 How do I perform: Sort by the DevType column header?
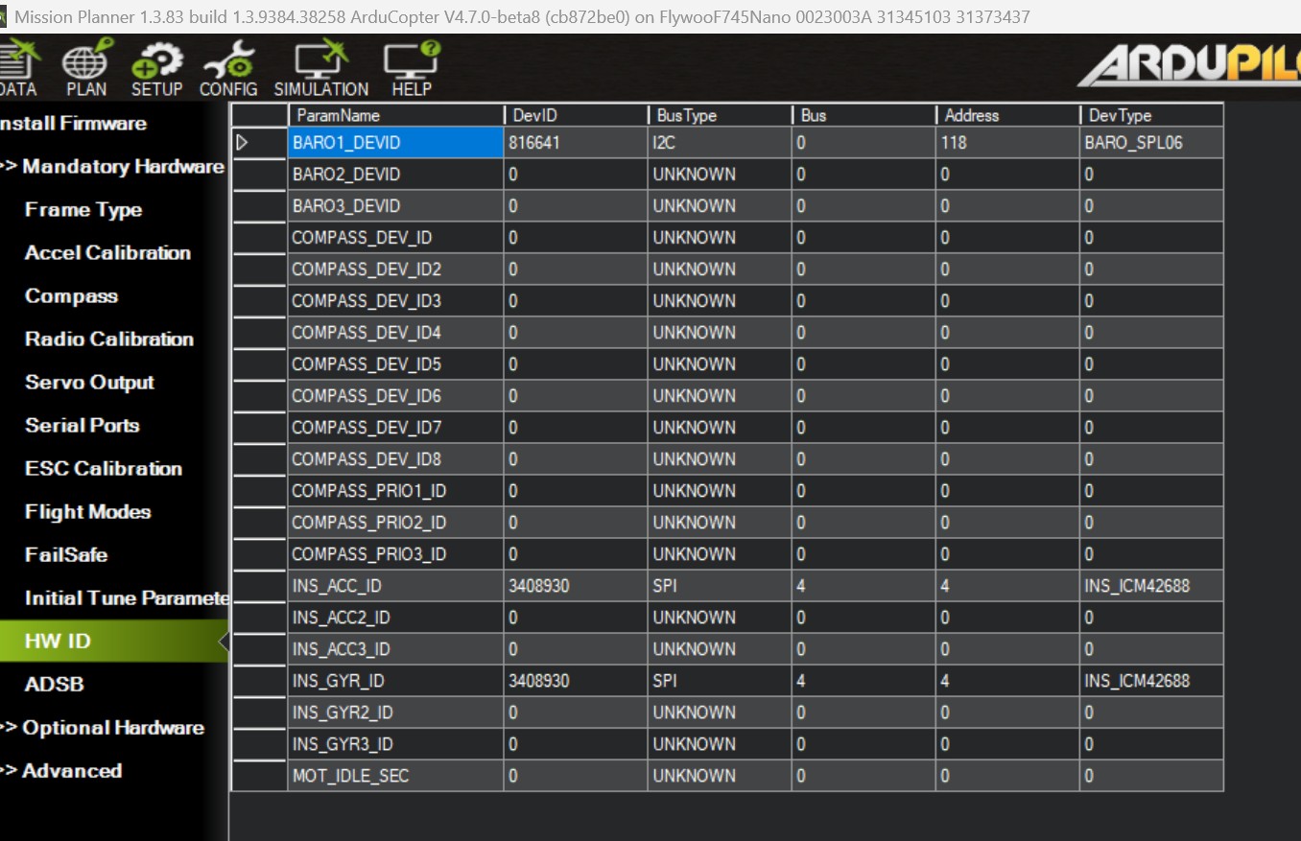[1151, 115]
